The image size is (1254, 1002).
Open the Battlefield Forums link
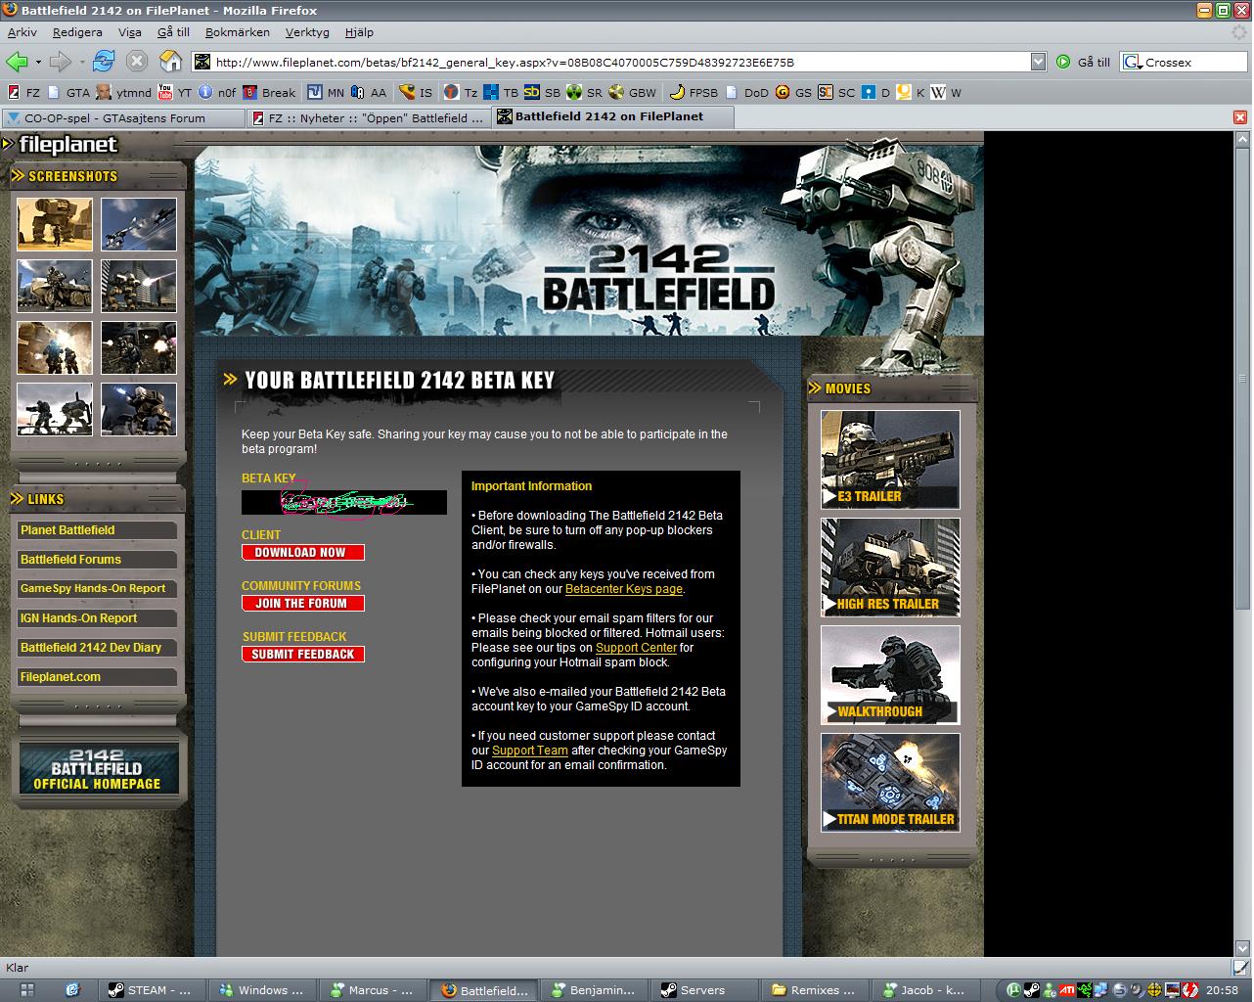tap(97, 560)
